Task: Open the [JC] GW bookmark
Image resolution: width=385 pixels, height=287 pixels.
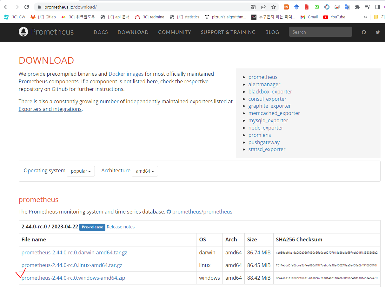Action: [15, 17]
